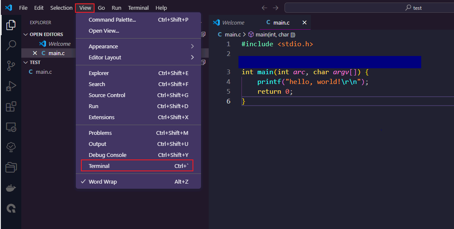Select Debug Console in View menu
The width and height of the screenshot is (454, 229).
pyautogui.click(x=138, y=155)
